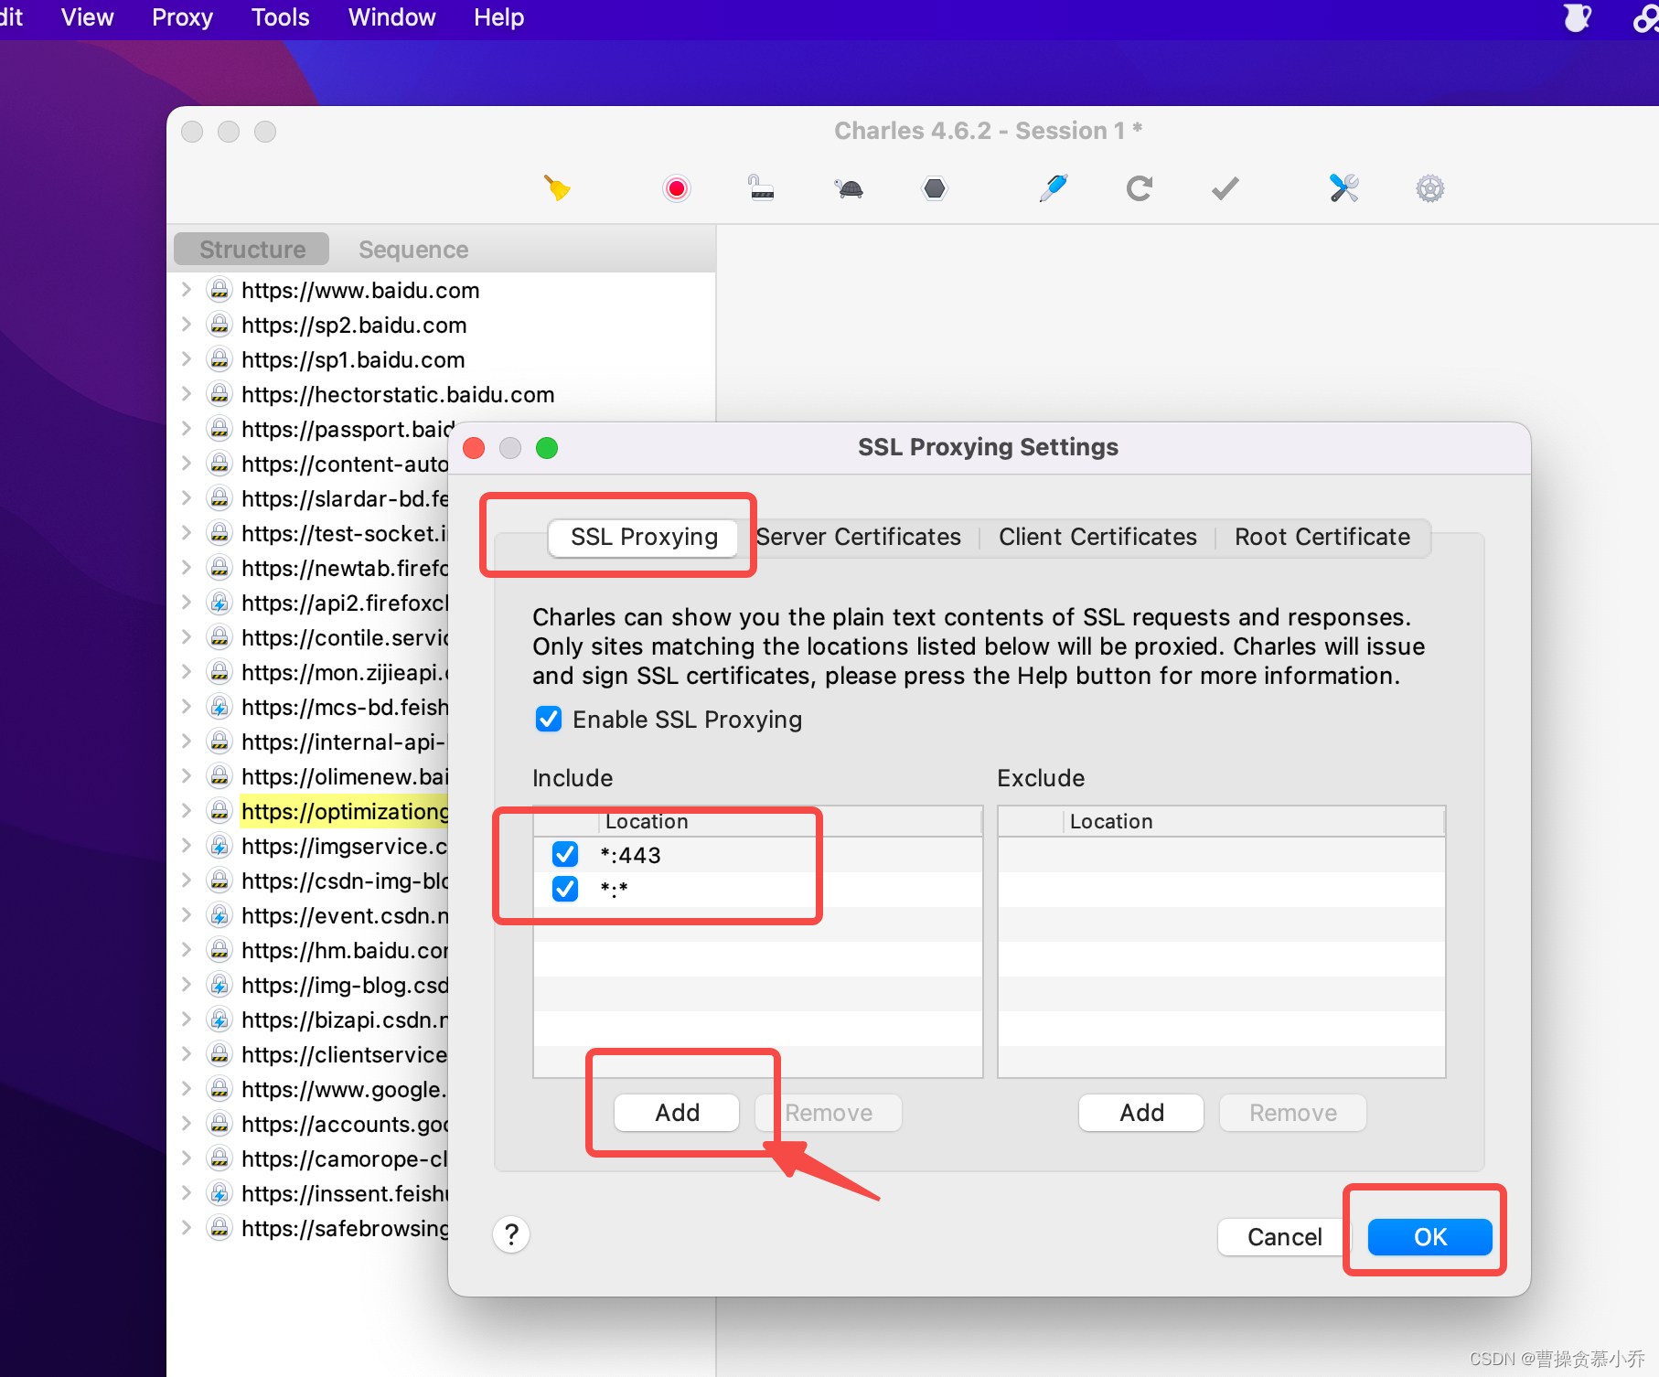
Task: Select the https://olimenew.bai host row
Action: click(x=345, y=776)
